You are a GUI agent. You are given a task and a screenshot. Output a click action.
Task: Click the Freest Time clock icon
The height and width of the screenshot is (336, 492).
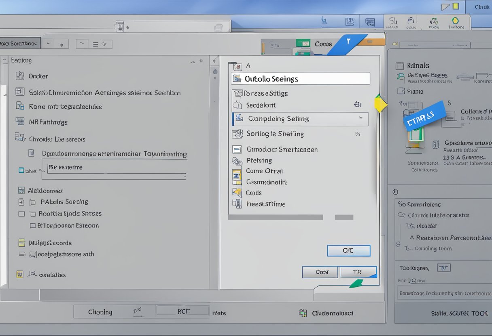pos(237,204)
